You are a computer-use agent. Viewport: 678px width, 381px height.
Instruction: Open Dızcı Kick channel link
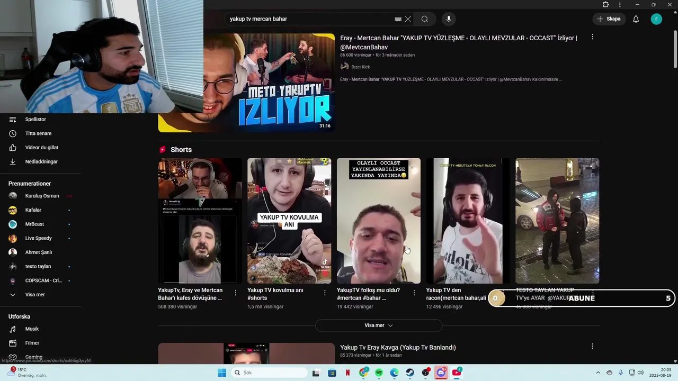pyautogui.click(x=360, y=67)
